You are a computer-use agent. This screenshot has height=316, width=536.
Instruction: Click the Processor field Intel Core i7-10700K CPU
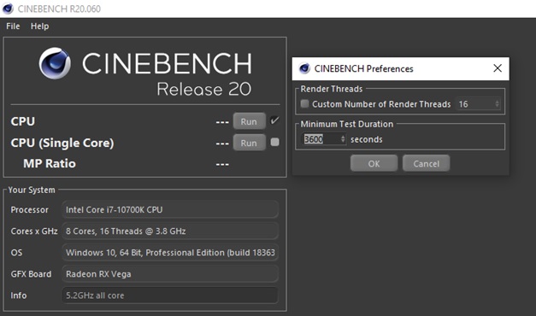tap(170, 209)
